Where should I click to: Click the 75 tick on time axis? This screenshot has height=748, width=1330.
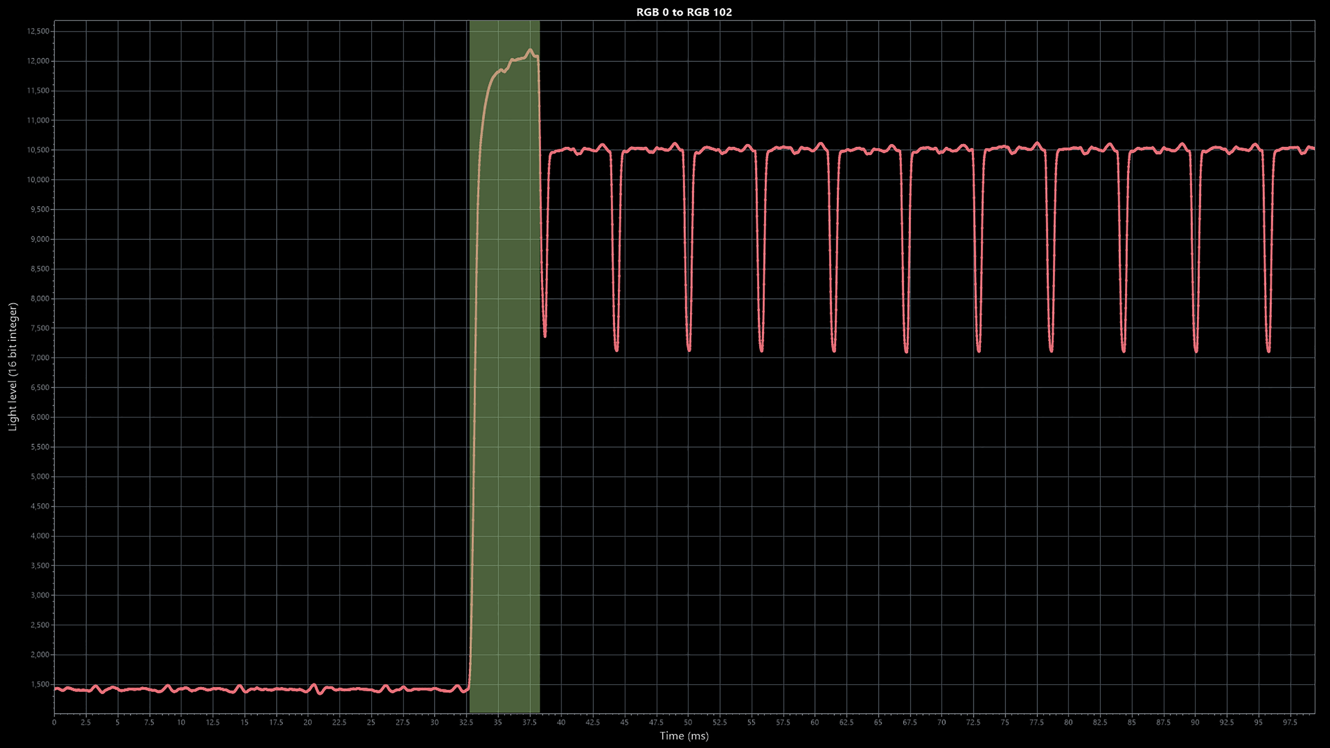(1005, 722)
